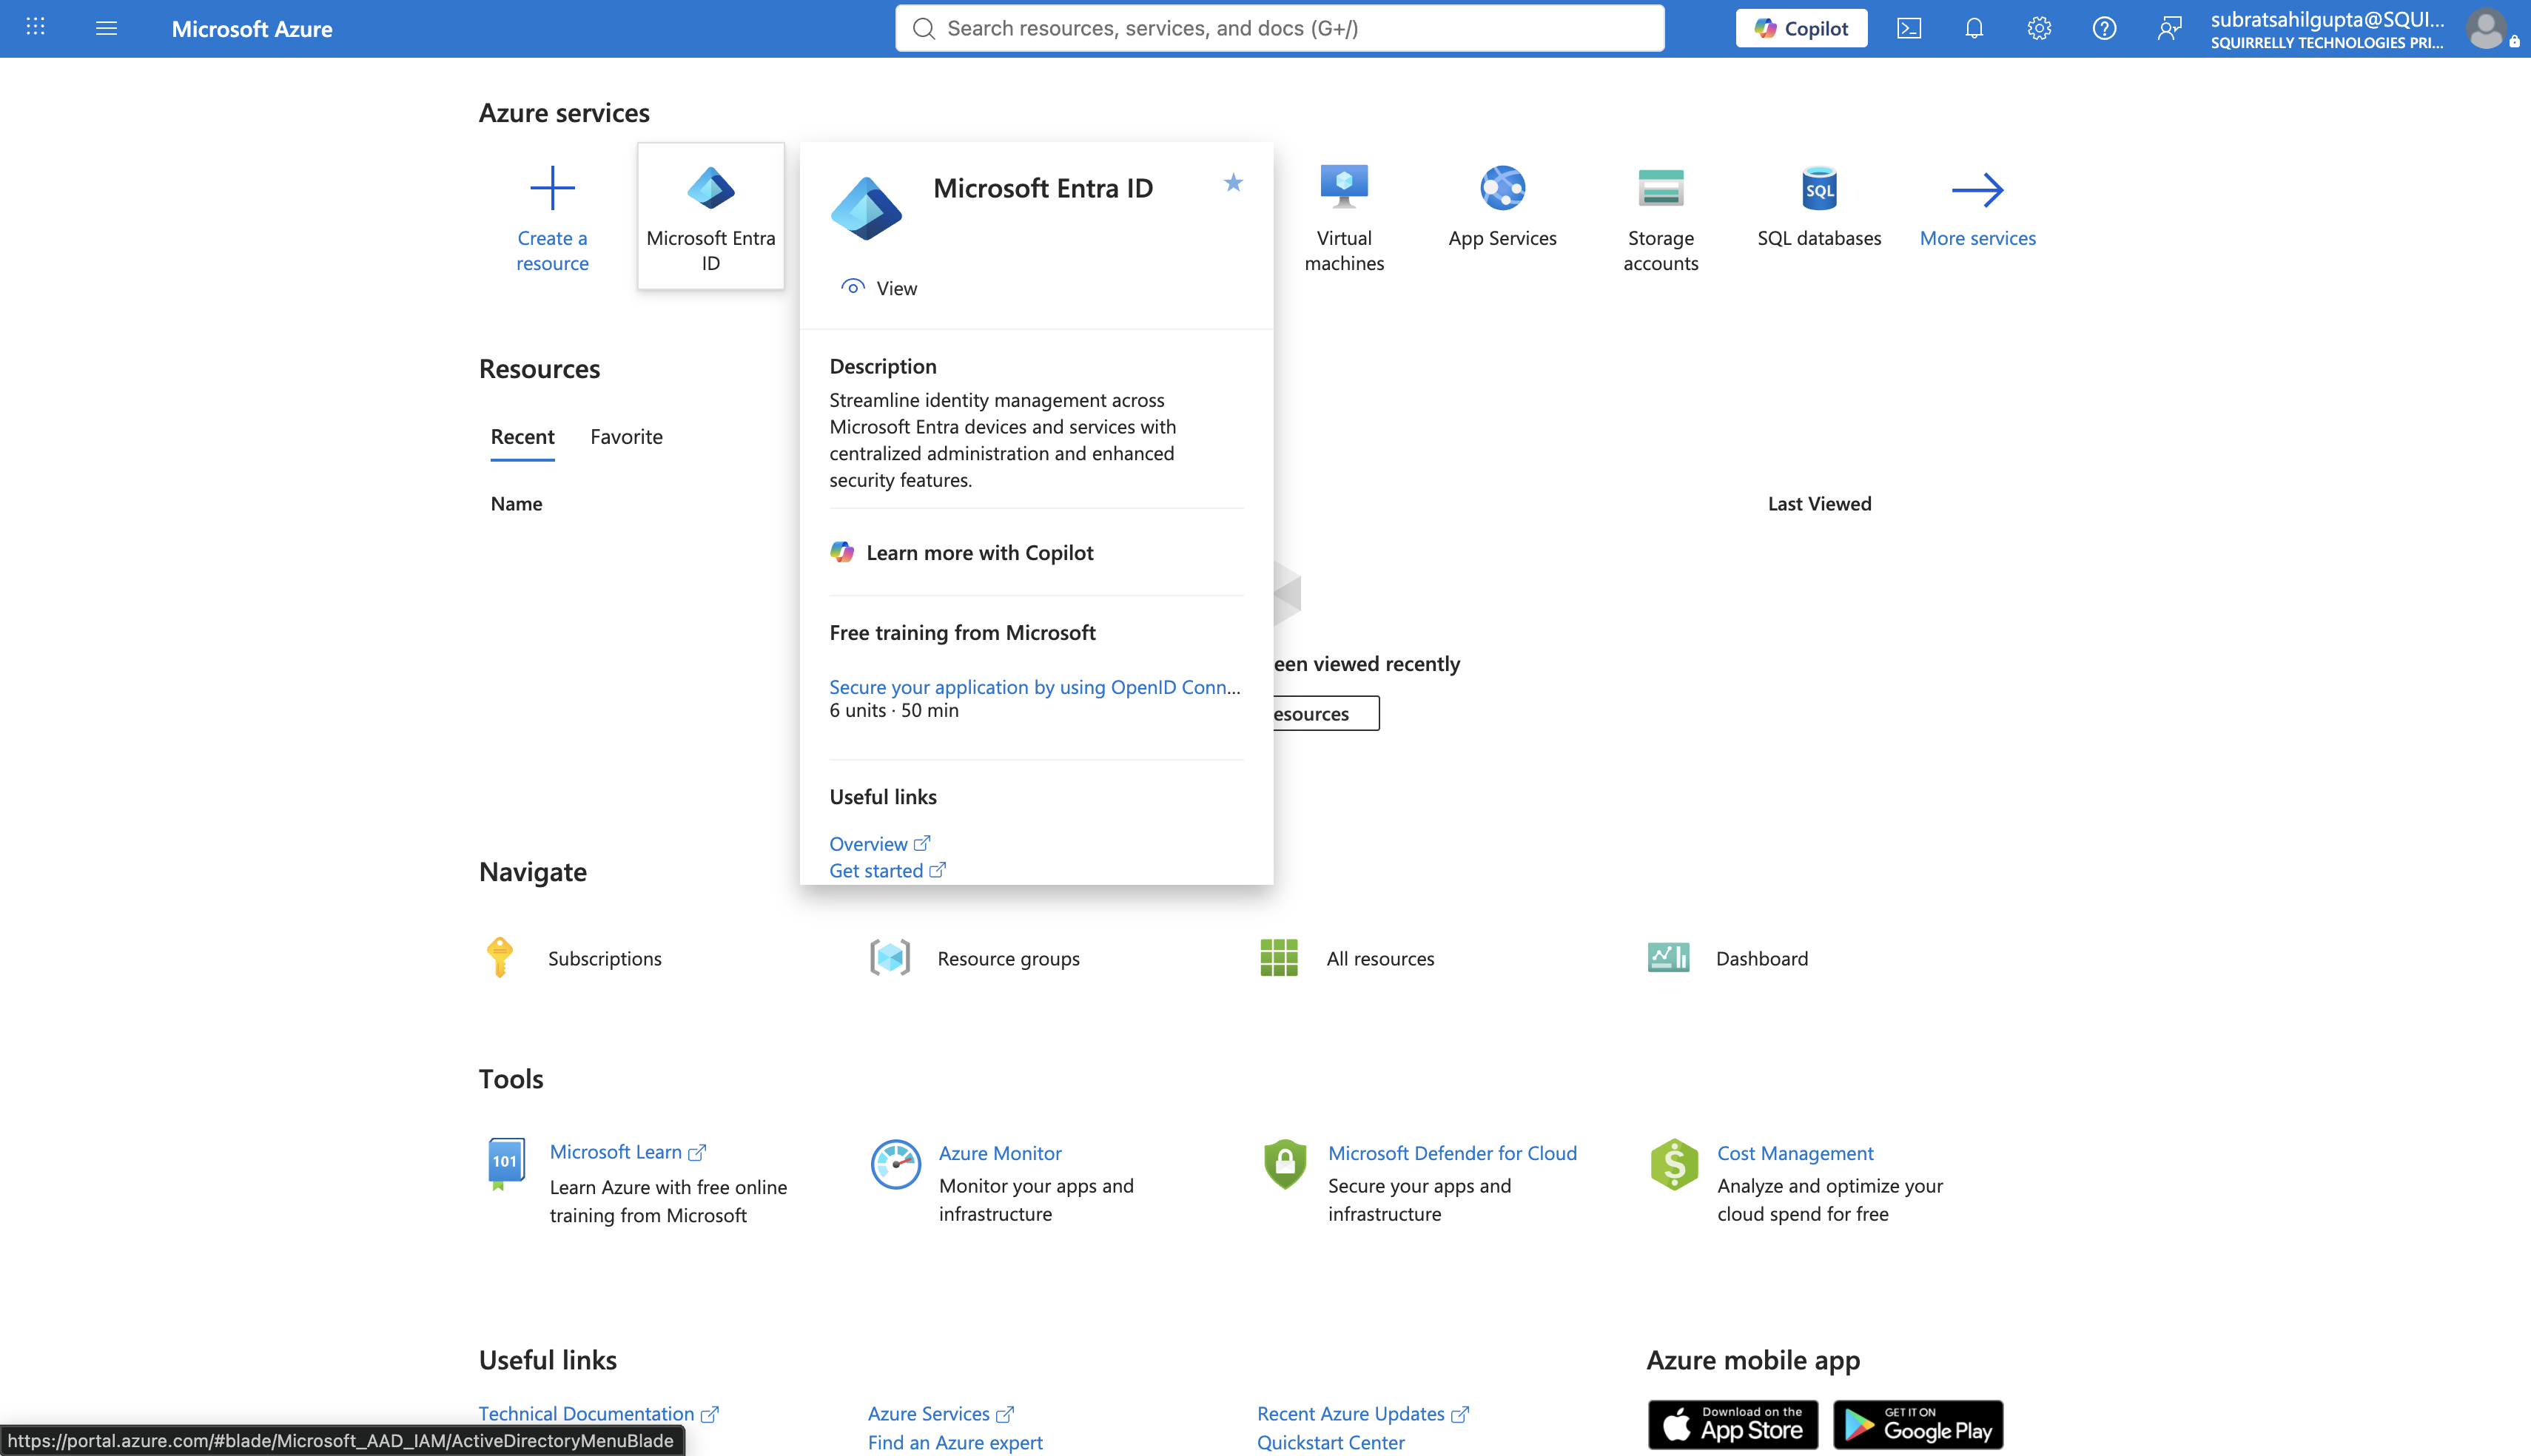The height and width of the screenshot is (1456, 2531).
Task: Open the Azure Services useful link
Action: (x=940, y=1413)
